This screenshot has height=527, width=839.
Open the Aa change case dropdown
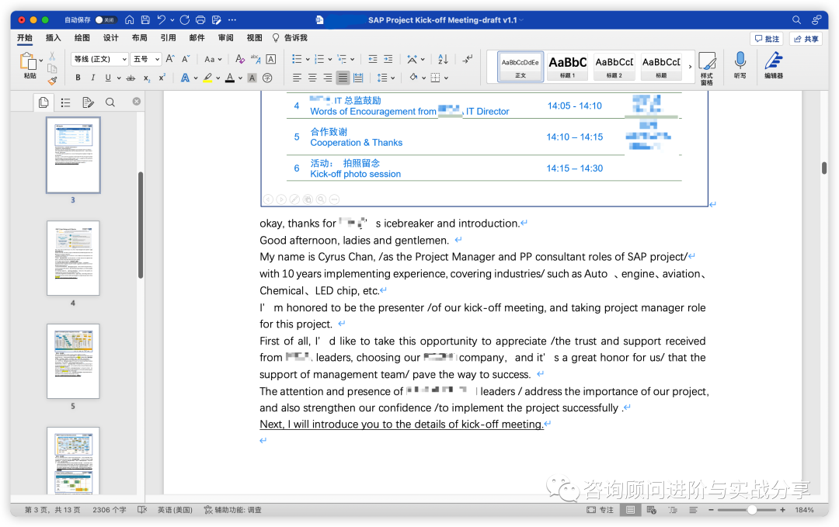pyautogui.click(x=212, y=59)
